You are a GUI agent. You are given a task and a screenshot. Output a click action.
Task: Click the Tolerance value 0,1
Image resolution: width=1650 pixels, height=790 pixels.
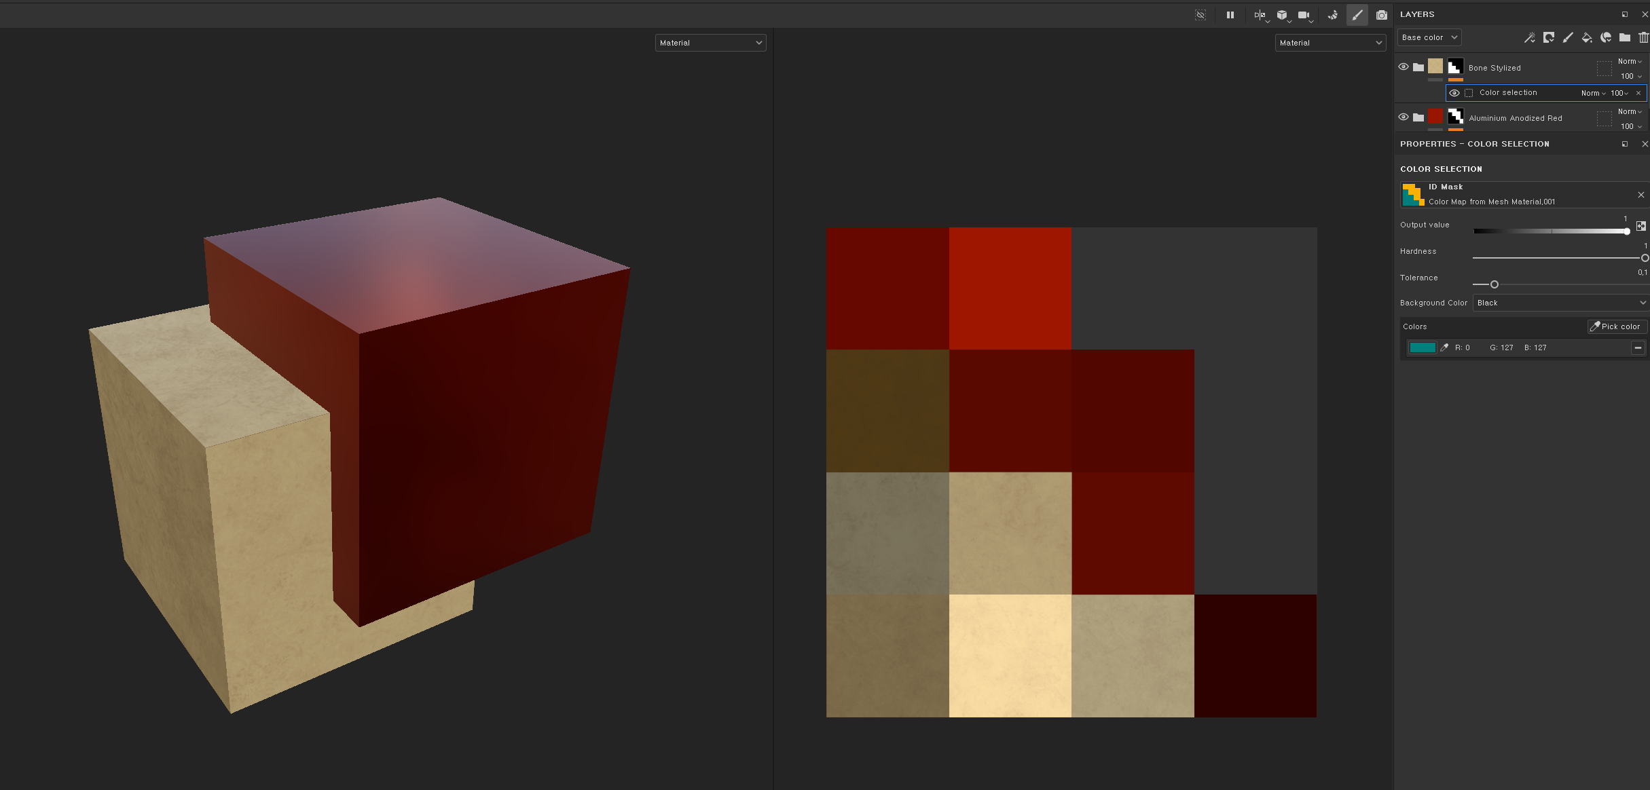tap(1643, 272)
